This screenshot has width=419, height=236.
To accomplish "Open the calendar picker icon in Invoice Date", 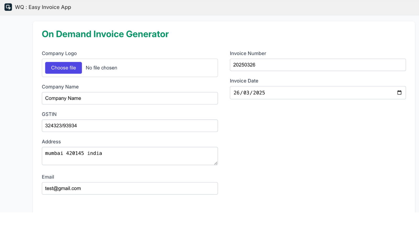I will pyautogui.click(x=399, y=93).
